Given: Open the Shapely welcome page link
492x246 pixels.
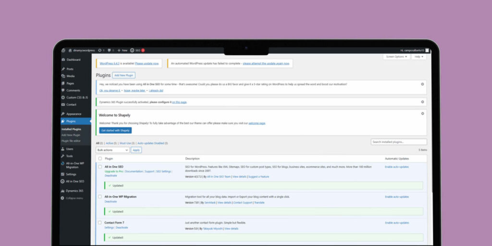Looking at the screenshot, I should click(x=257, y=123).
